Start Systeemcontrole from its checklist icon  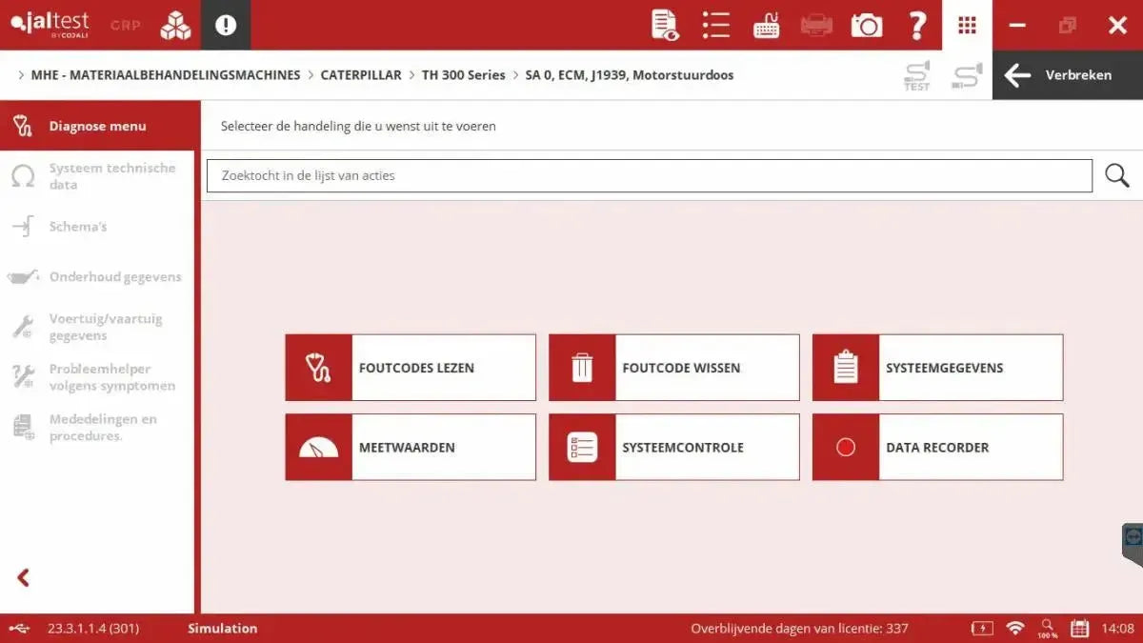pos(580,447)
